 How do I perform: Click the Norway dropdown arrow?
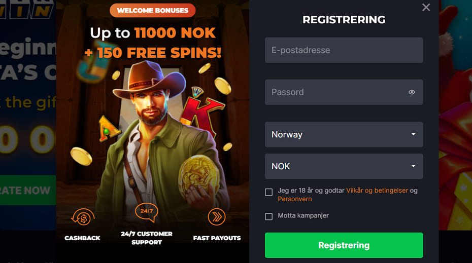pos(413,134)
